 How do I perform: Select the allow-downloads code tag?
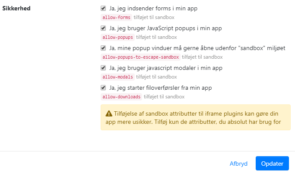(121, 97)
